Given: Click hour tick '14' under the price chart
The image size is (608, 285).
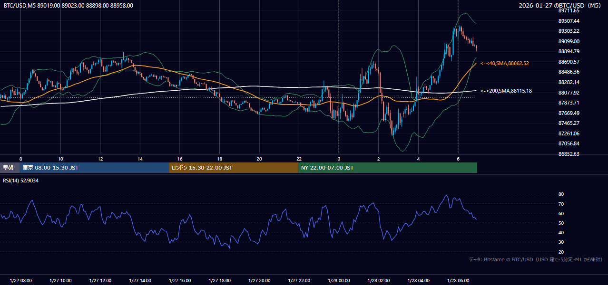Looking at the screenshot, I should tap(140, 159).
